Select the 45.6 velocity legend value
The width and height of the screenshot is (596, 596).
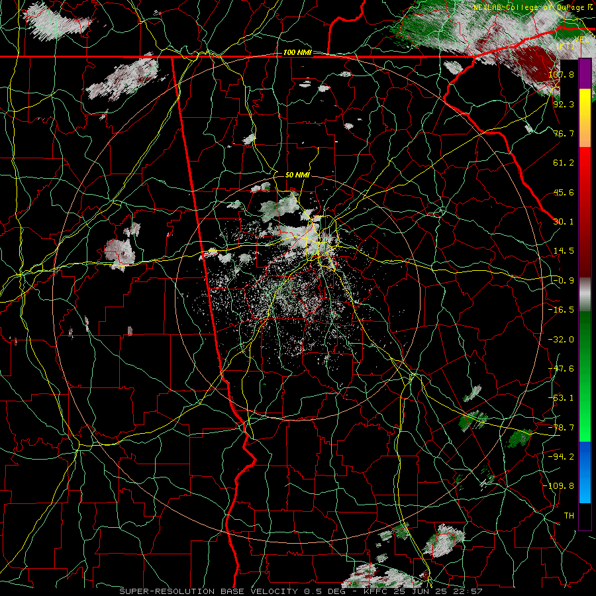[564, 192]
